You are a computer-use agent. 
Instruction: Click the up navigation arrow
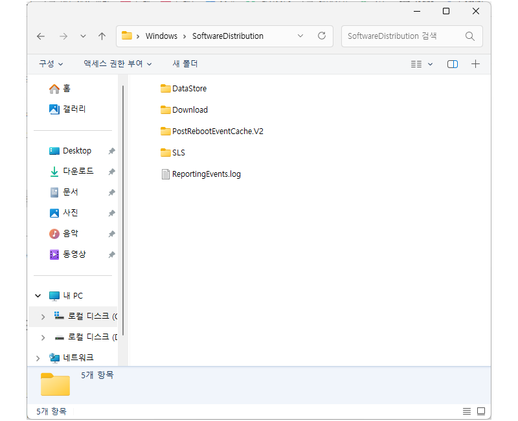tap(102, 36)
